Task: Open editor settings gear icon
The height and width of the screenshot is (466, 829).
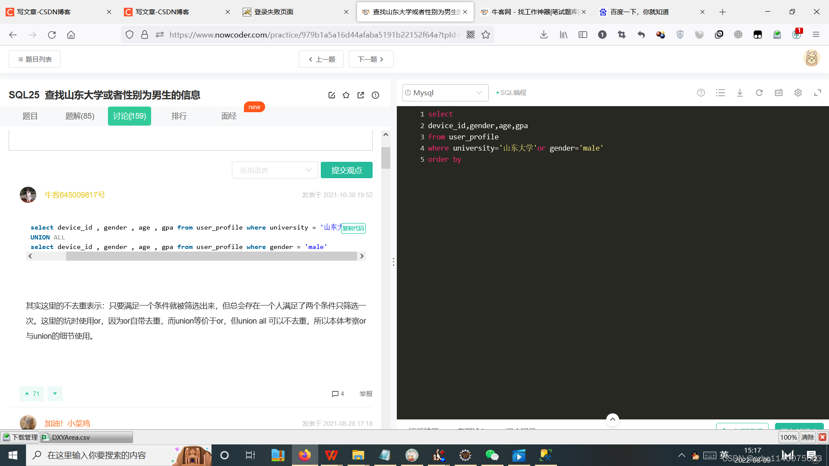Action: (x=798, y=92)
